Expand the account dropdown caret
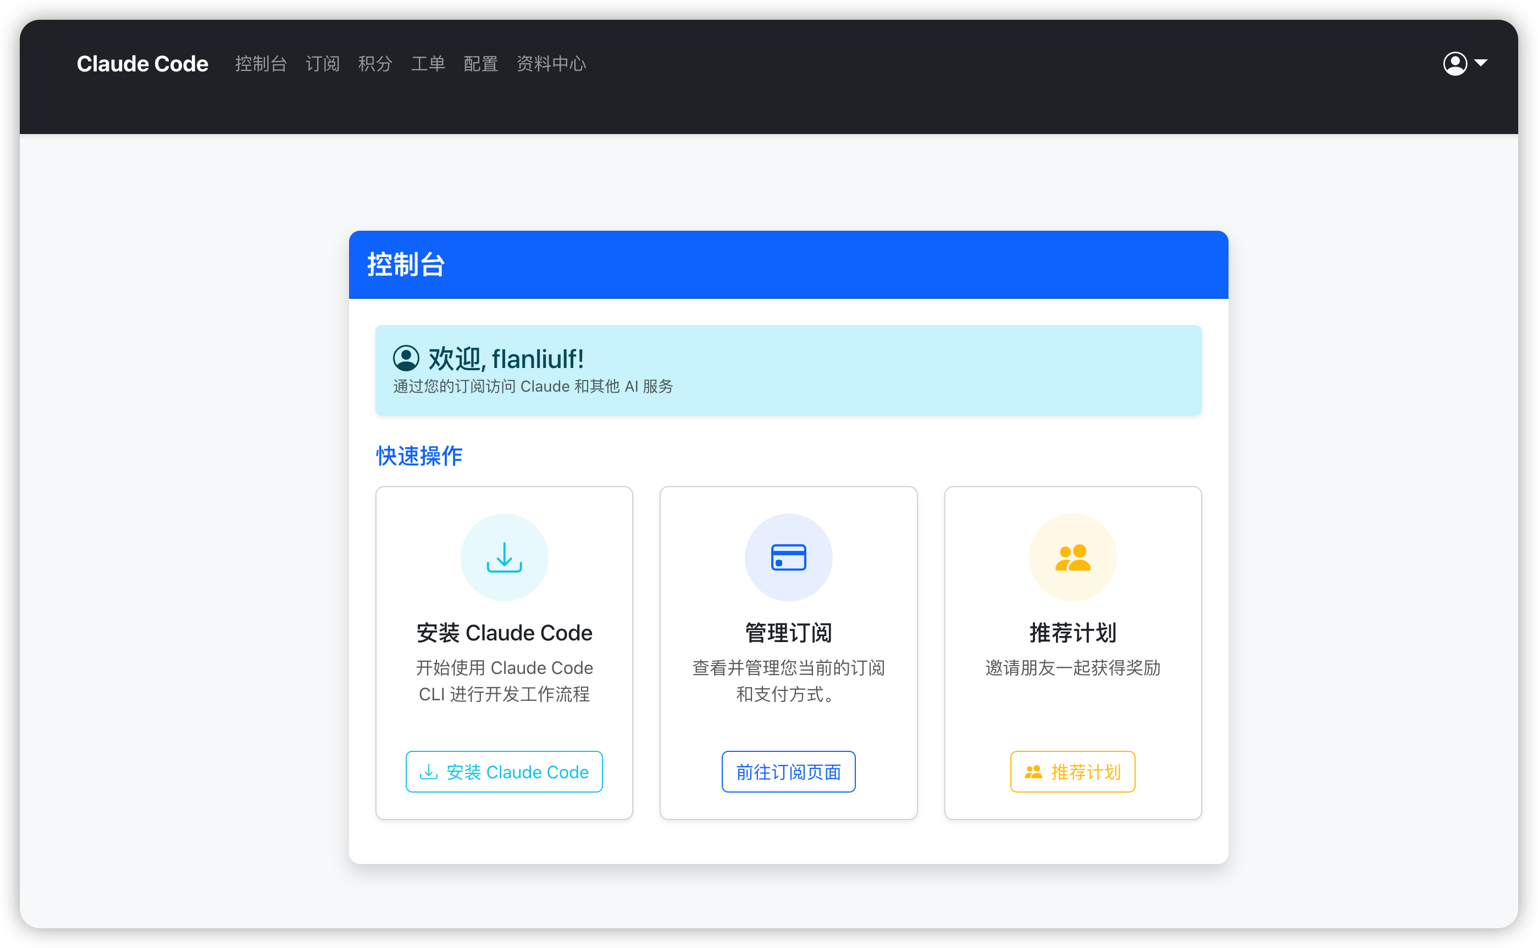The height and width of the screenshot is (948, 1538). [x=1481, y=63]
